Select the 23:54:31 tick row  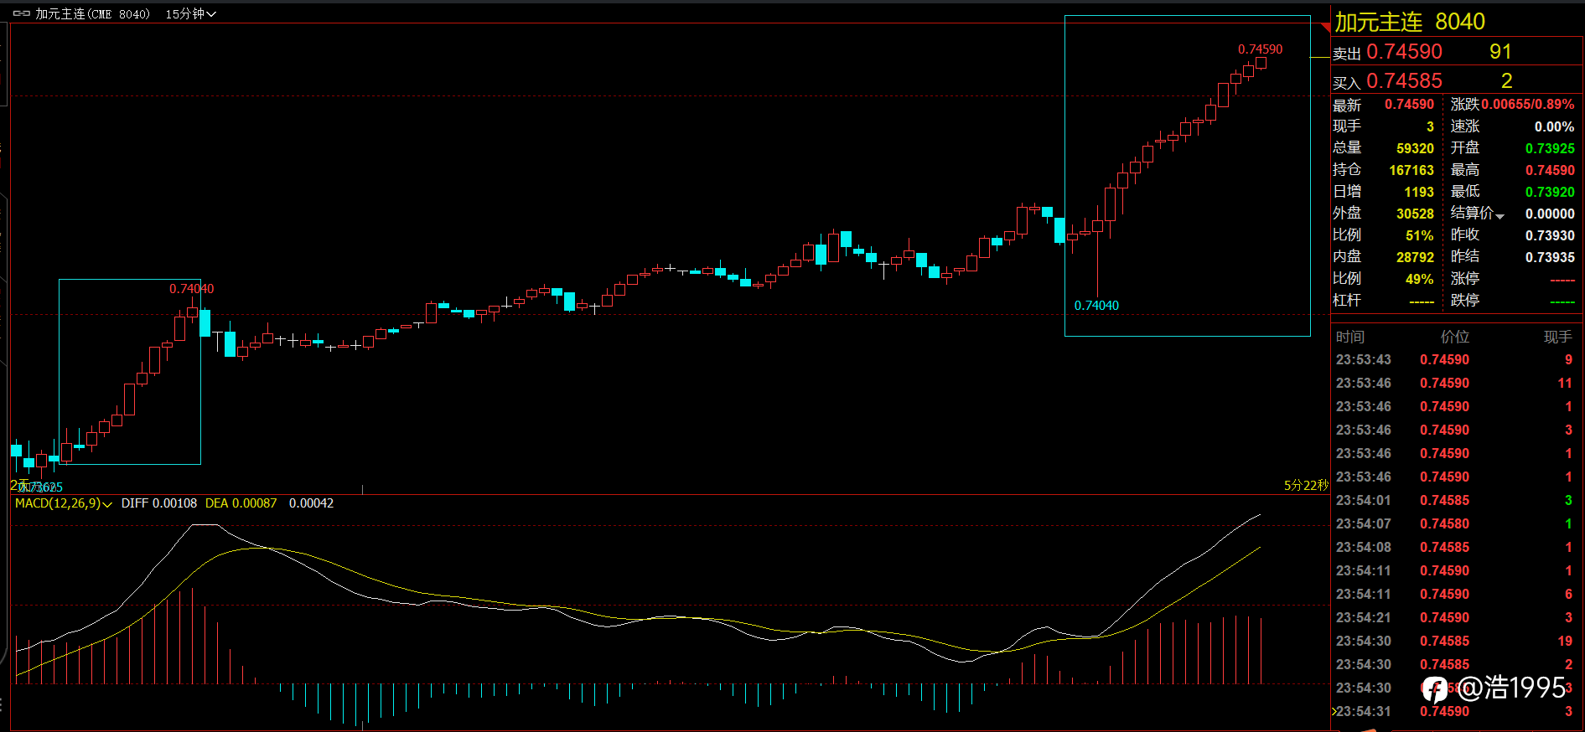[x=1457, y=711]
